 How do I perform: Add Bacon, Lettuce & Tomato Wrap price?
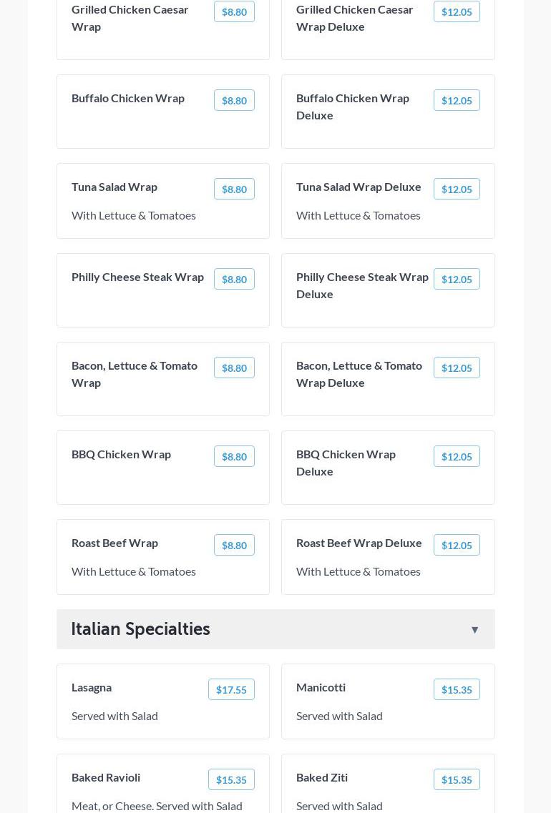(234, 368)
